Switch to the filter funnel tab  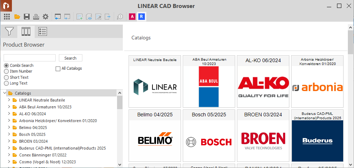point(9,31)
